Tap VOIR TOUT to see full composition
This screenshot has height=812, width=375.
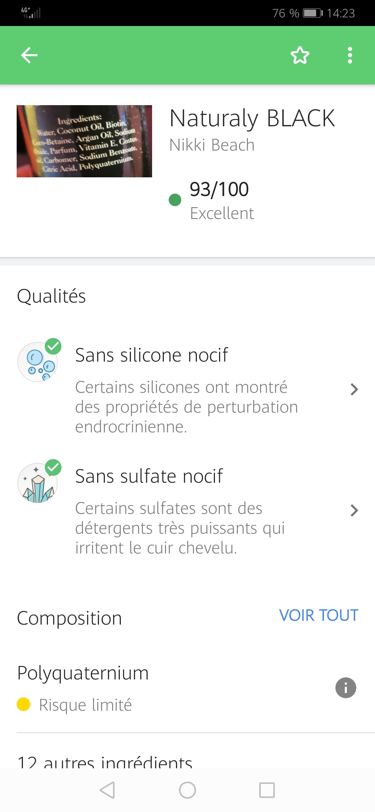point(318,615)
